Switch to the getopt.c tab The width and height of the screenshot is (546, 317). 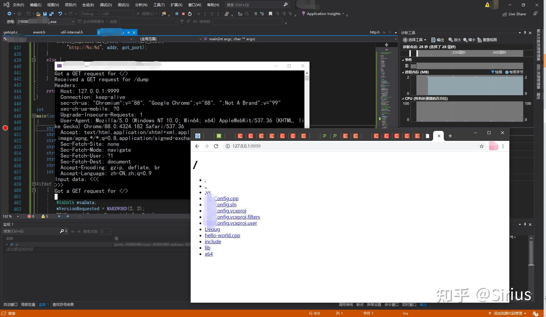coord(11,32)
